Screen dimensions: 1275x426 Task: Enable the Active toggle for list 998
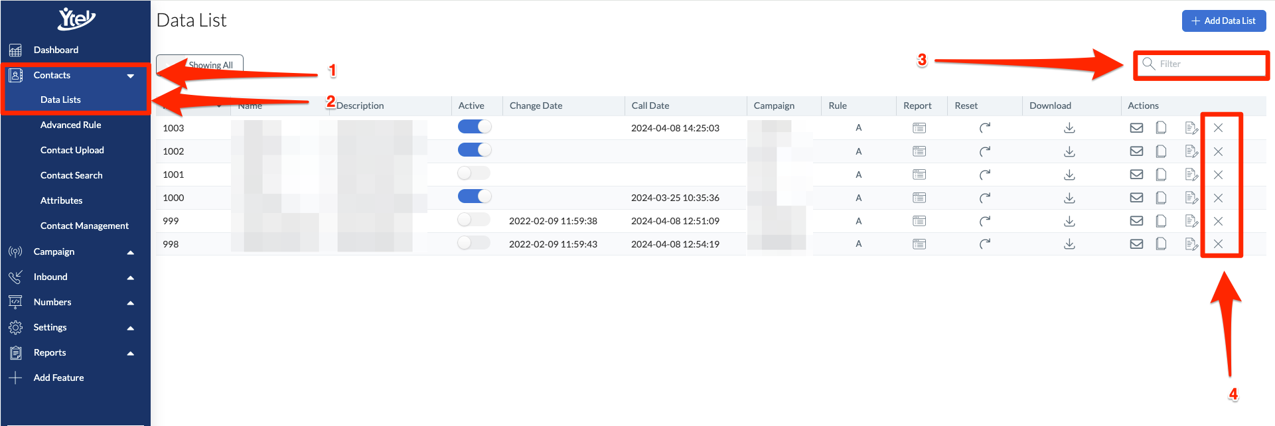click(x=474, y=243)
